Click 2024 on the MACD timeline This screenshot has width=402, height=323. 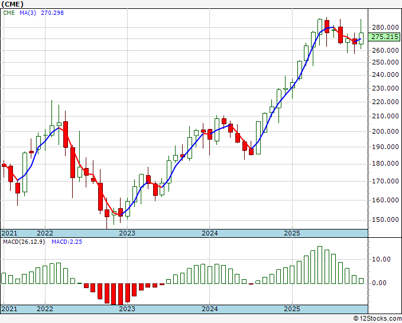point(210,309)
